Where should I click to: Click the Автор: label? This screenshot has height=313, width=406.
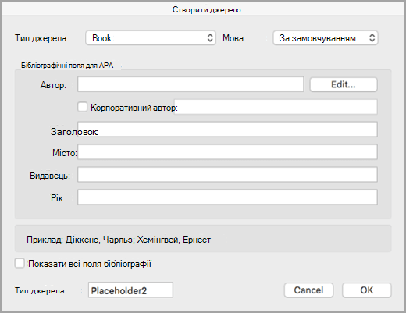pos(53,85)
